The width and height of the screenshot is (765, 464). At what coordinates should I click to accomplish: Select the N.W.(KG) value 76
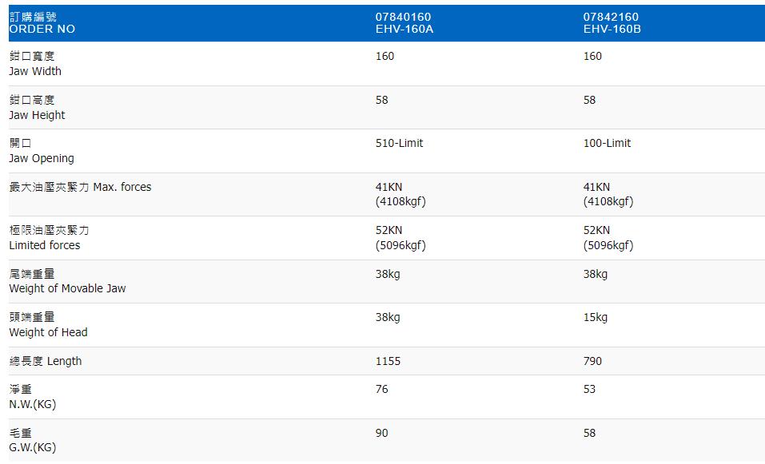(x=381, y=389)
